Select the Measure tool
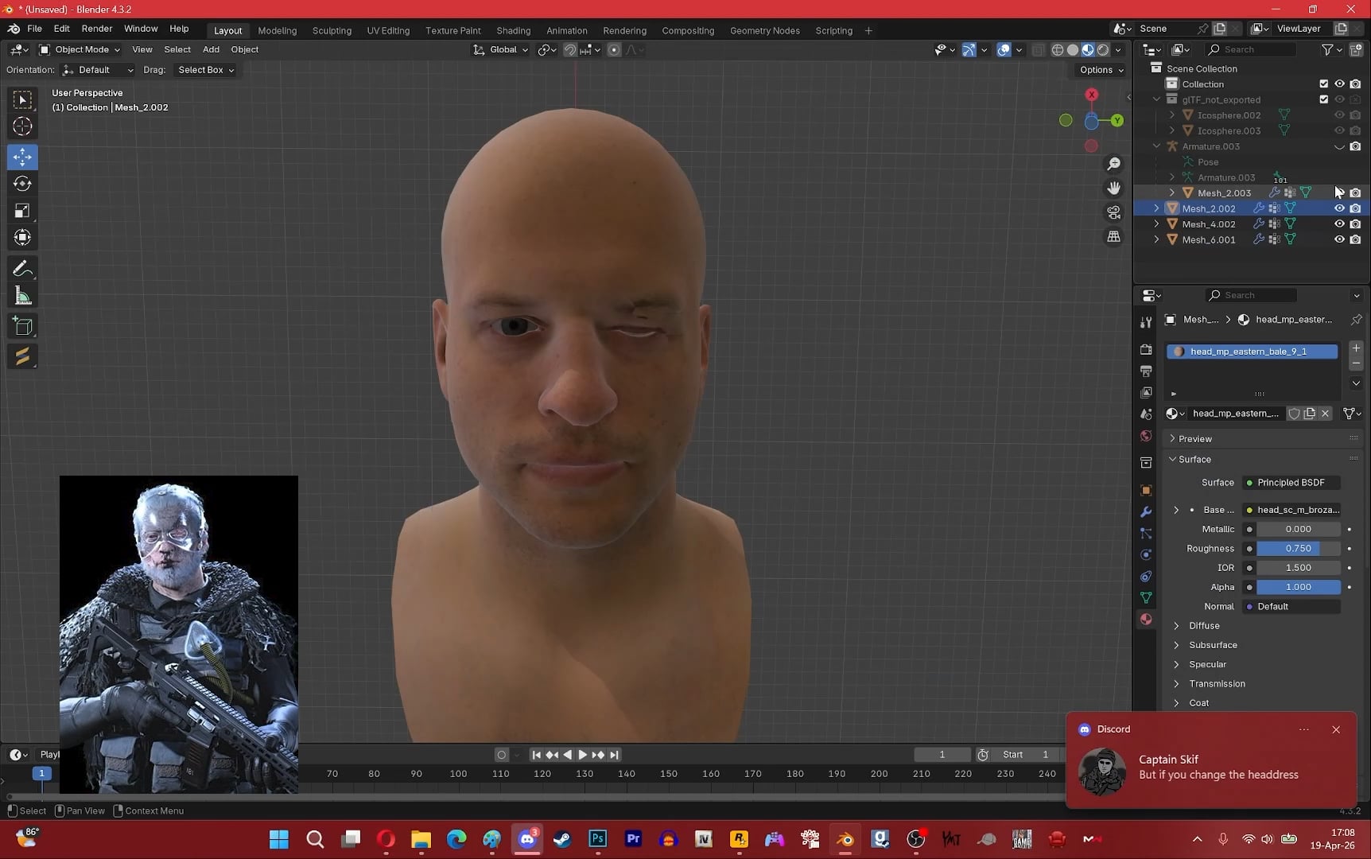Viewport: 1371px width, 859px height. click(x=22, y=297)
